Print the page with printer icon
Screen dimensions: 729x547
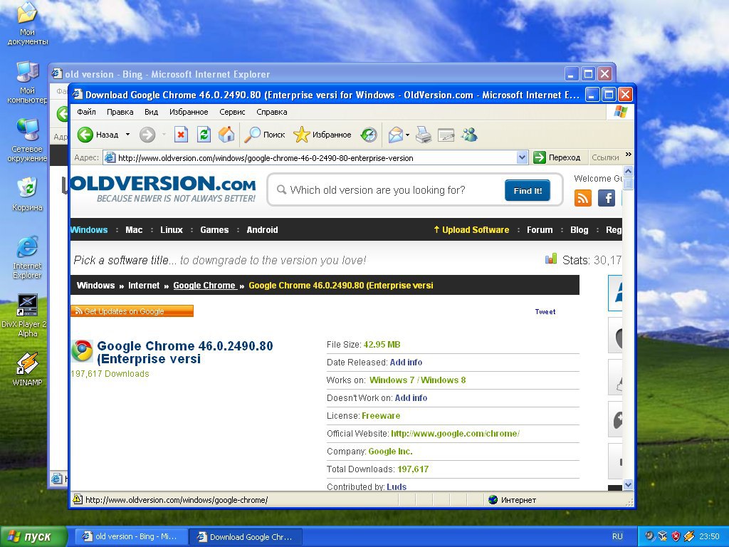[x=423, y=135]
